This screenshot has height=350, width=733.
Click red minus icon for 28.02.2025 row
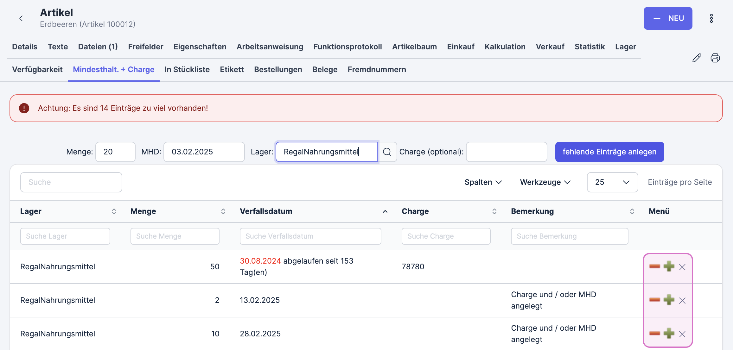click(654, 334)
